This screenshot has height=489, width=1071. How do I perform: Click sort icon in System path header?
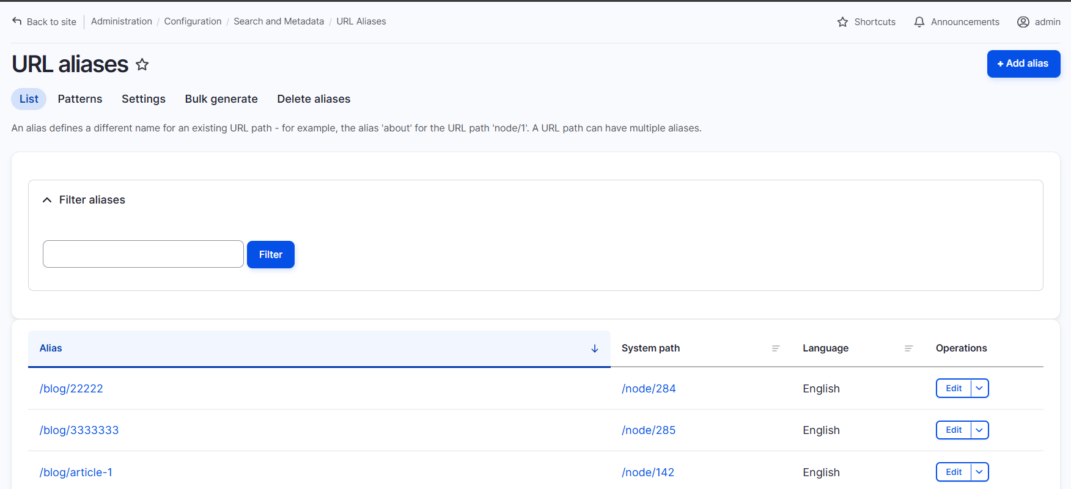click(x=776, y=348)
